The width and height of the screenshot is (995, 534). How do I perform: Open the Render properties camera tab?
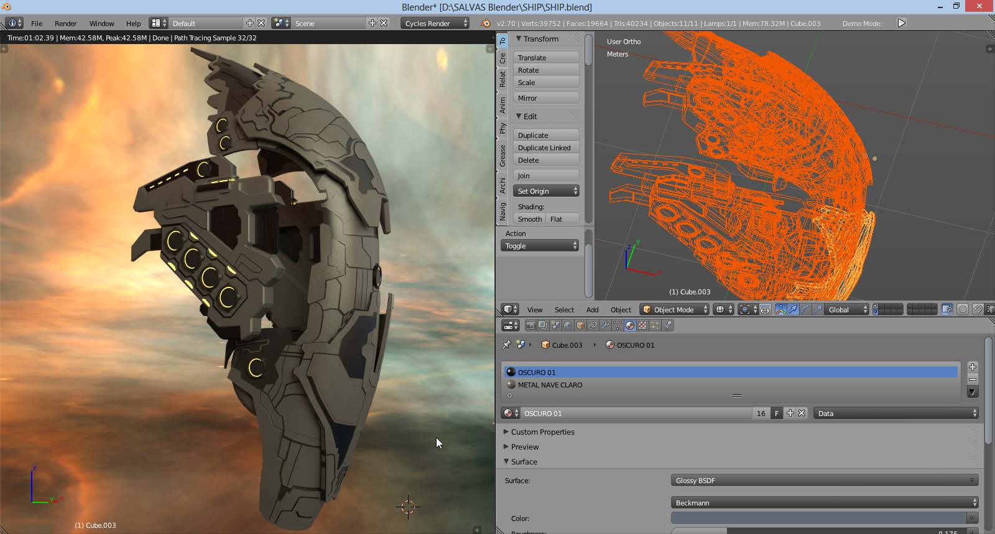[530, 325]
